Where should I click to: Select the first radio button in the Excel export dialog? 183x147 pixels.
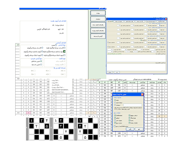pos(115,100)
